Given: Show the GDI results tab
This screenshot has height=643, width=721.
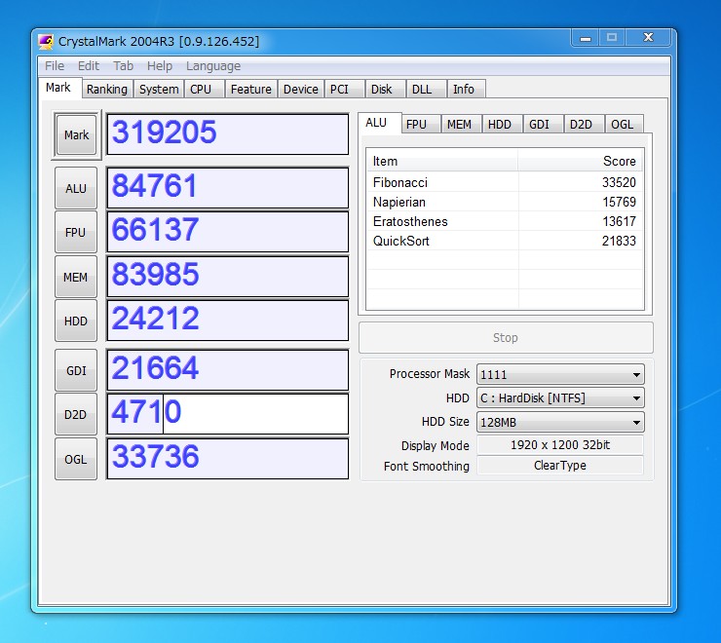Looking at the screenshot, I should (x=544, y=124).
